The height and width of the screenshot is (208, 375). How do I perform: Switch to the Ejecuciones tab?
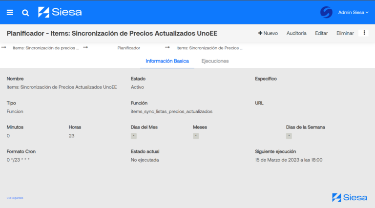[215, 61]
